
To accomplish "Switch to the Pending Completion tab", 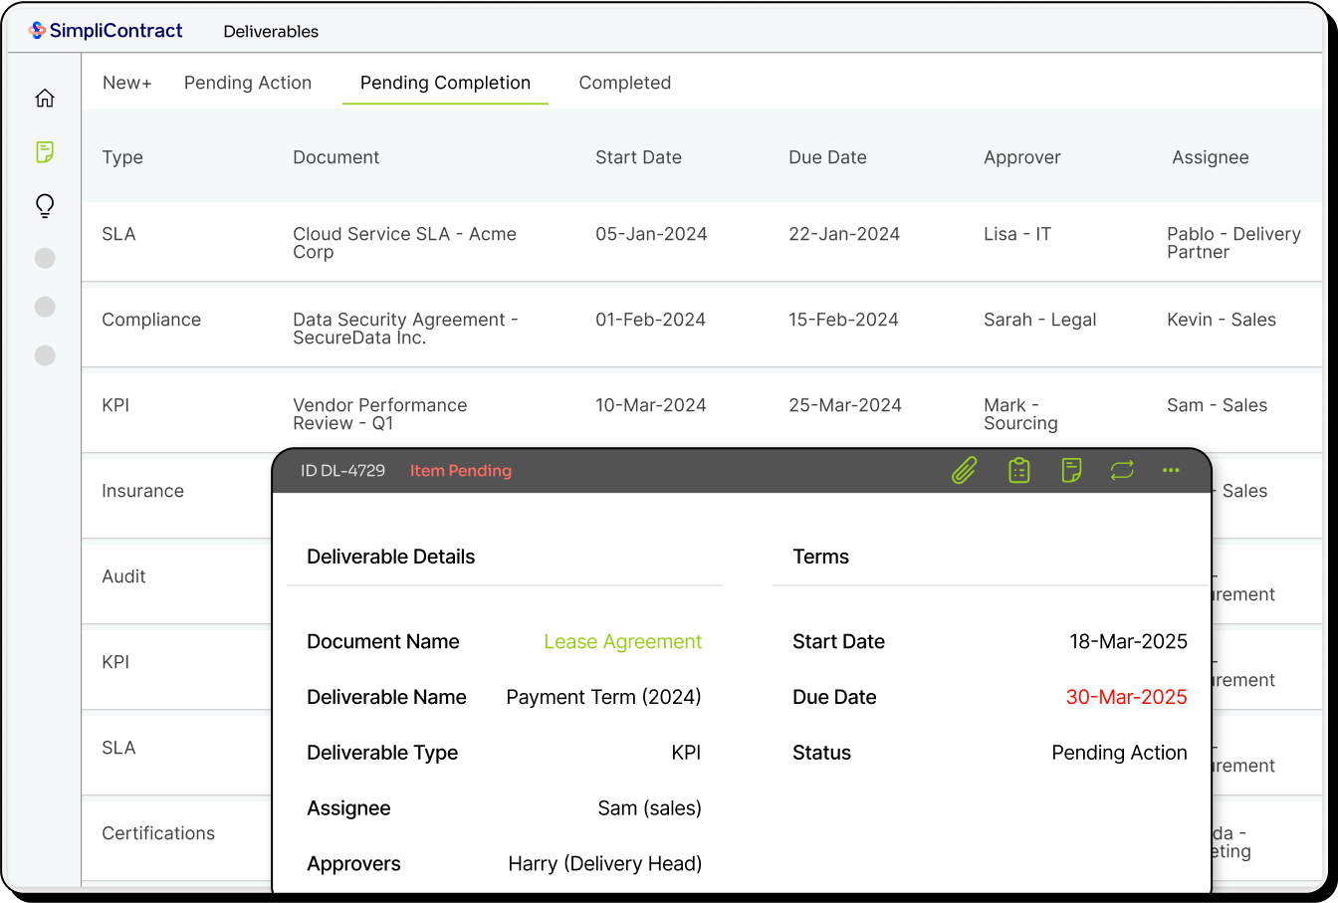I will [x=445, y=83].
